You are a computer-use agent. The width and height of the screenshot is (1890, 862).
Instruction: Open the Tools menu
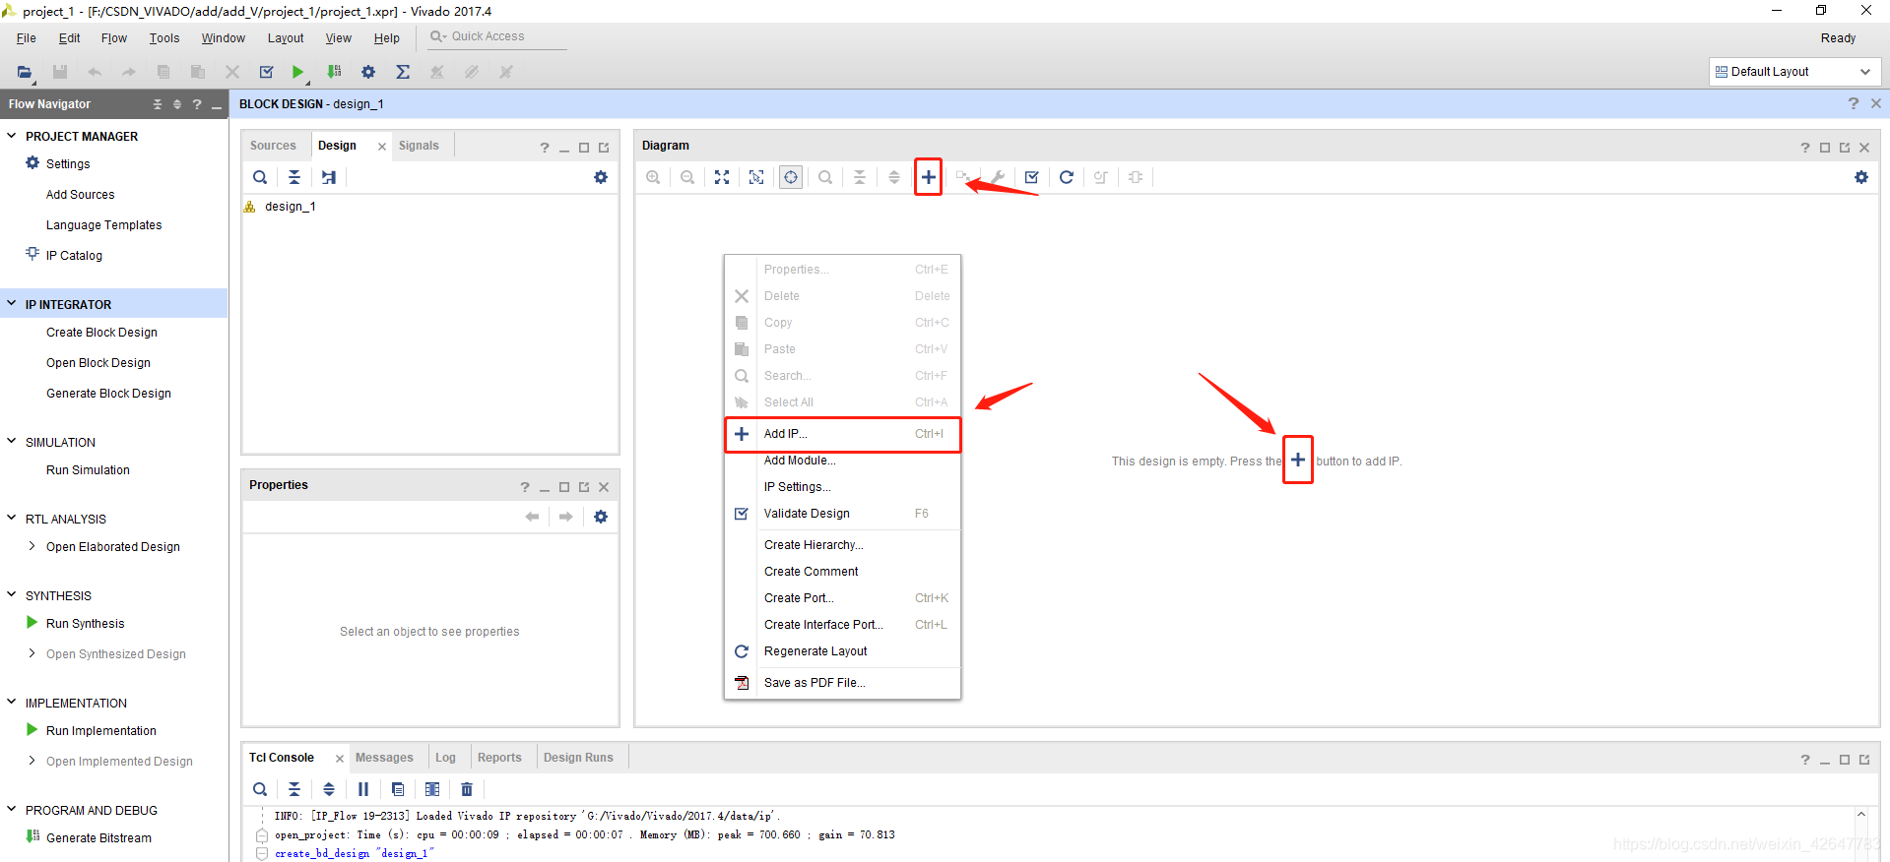[x=164, y=38]
